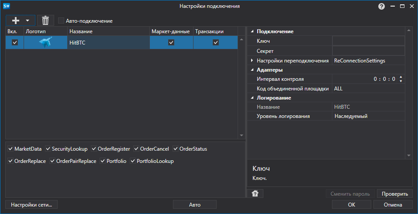Click the Транзакции column header
This screenshot has height=214, width=418.
215,31
